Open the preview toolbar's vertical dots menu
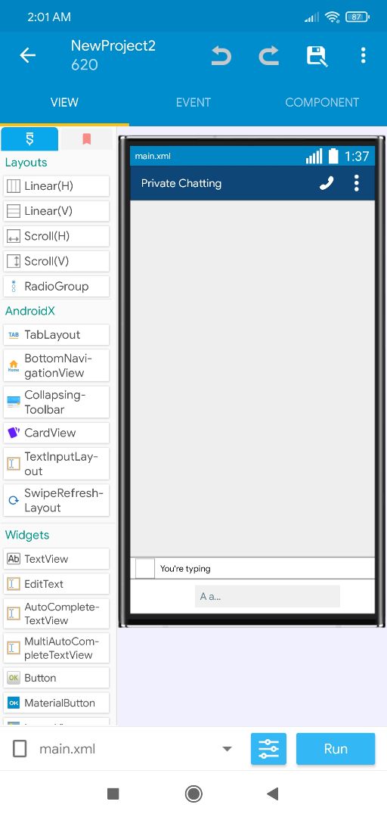Screen dimensions: 387x817 357,183
